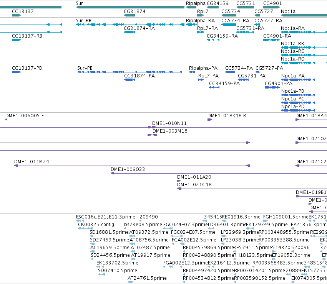Click the Sur-RB transcript
Image resolution: width=327 pixels, height=284 pixels.
(130, 25)
